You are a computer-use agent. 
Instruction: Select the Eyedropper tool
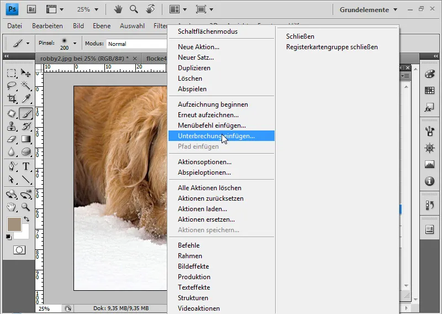click(x=26, y=98)
